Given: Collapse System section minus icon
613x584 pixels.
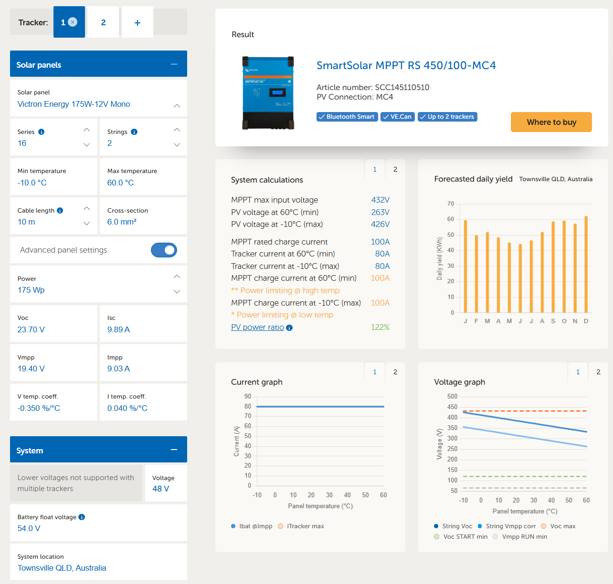Looking at the screenshot, I should click(x=174, y=450).
